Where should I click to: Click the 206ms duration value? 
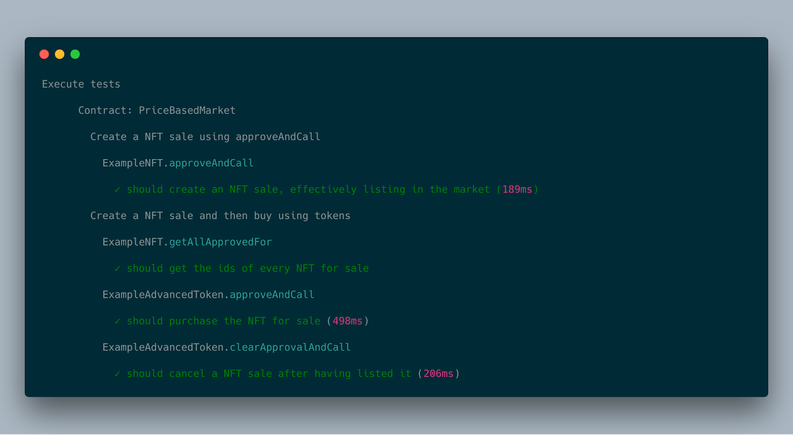(439, 374)
